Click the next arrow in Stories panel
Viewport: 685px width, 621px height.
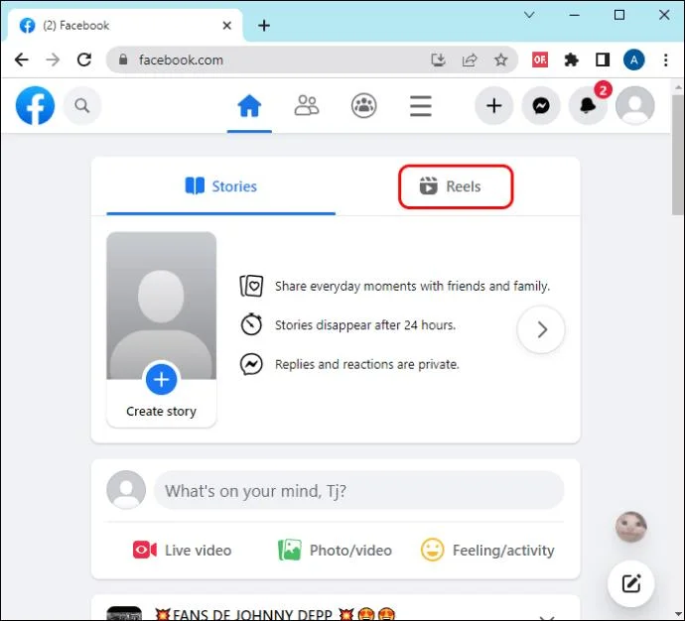541,329
